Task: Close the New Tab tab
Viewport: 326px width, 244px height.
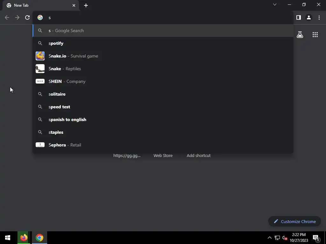Action: [x=74, y=5]
